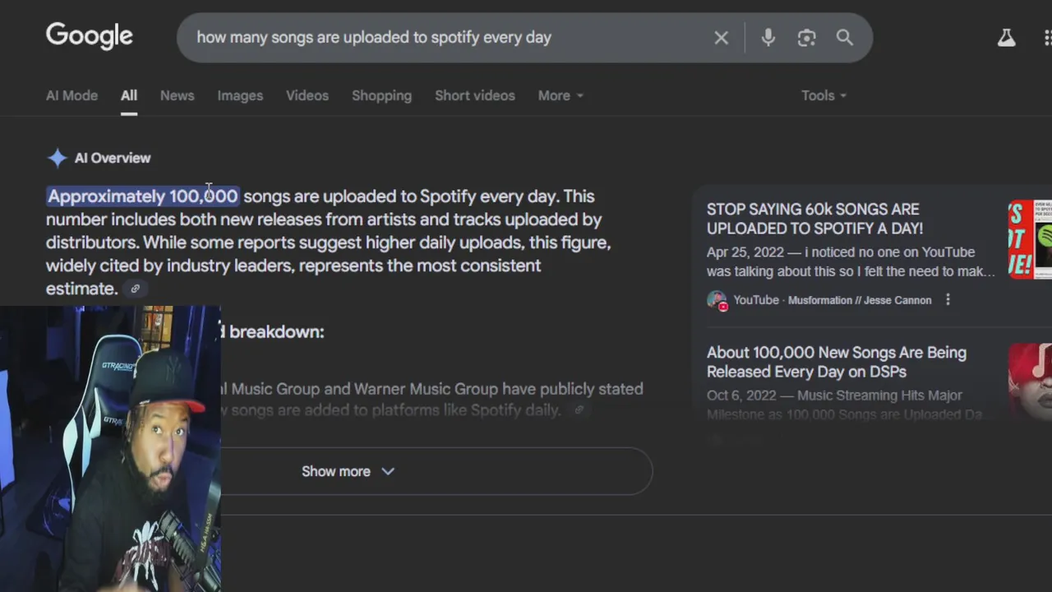The height and width of the screenshot is (592, 1052).
Task: Open thumbnail of the 60k songs video
Action: tap(1030, 239)
